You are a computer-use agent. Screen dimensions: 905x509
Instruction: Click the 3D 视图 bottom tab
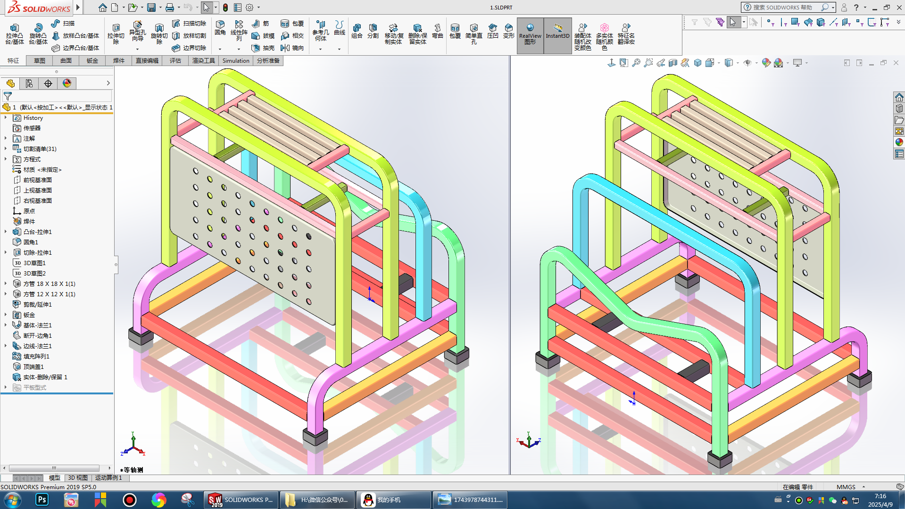78,478
